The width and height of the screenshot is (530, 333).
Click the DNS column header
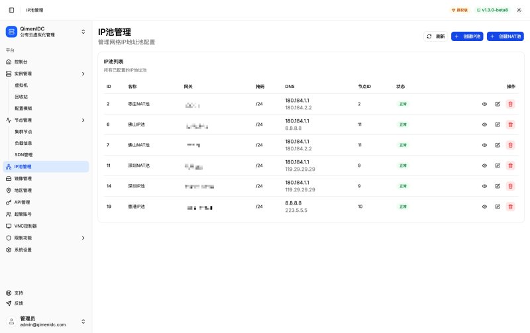[290, 87]
